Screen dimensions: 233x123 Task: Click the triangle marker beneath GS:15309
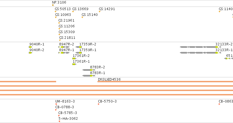59,34
